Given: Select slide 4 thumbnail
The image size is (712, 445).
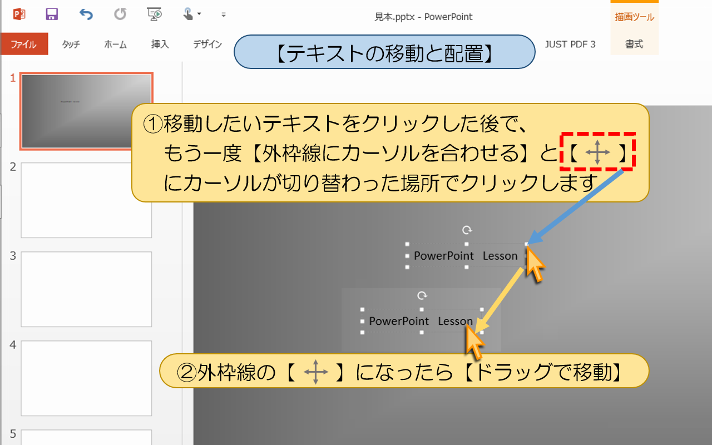Looking at the screenshot, I should pos(86,378).
